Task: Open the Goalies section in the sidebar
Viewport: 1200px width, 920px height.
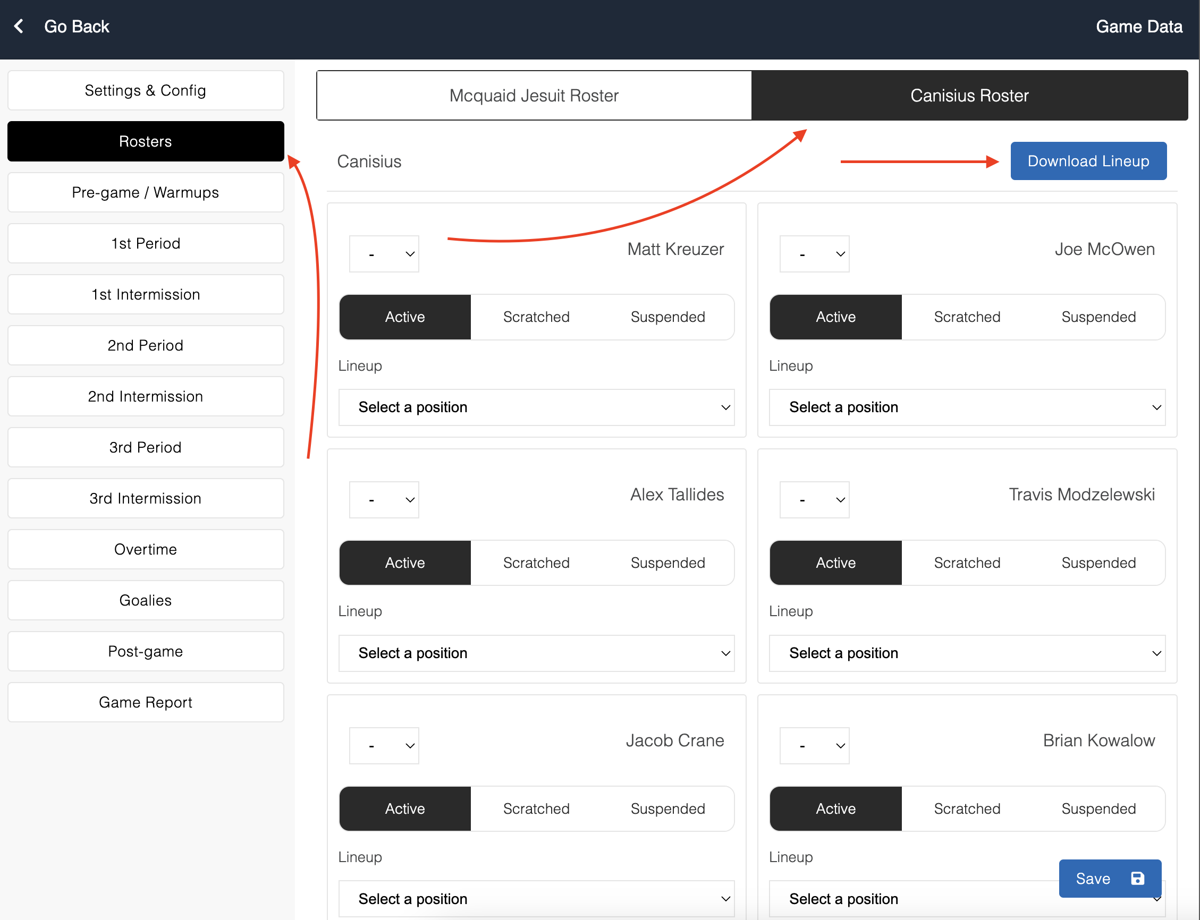Action: click(146, 600)
